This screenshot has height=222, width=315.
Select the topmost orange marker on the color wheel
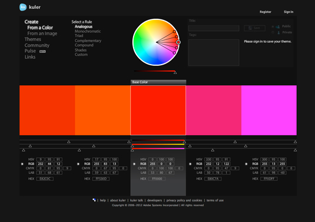pyautogui.click(x=174, y=32)
